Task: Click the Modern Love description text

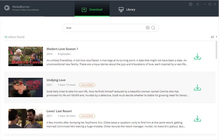Action: [x=117, y=62]
